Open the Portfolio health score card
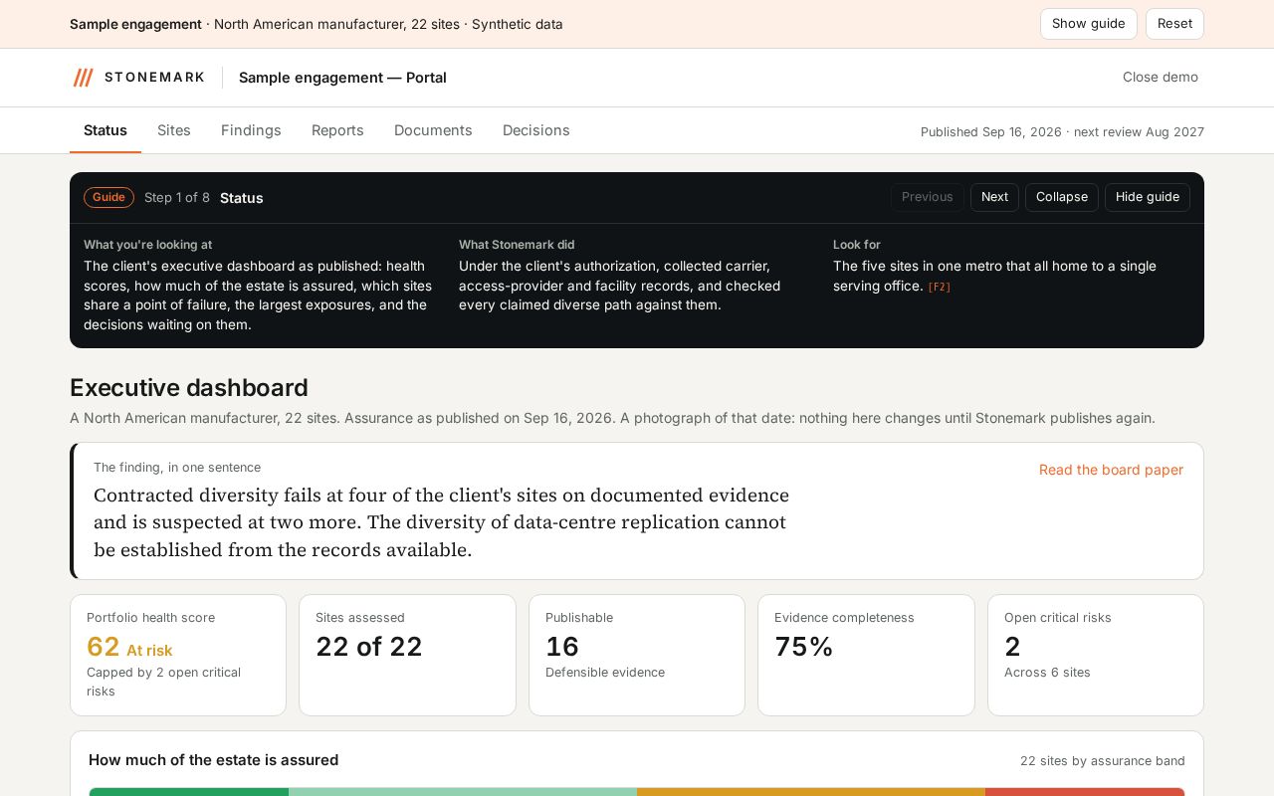 tap(178, 655)
